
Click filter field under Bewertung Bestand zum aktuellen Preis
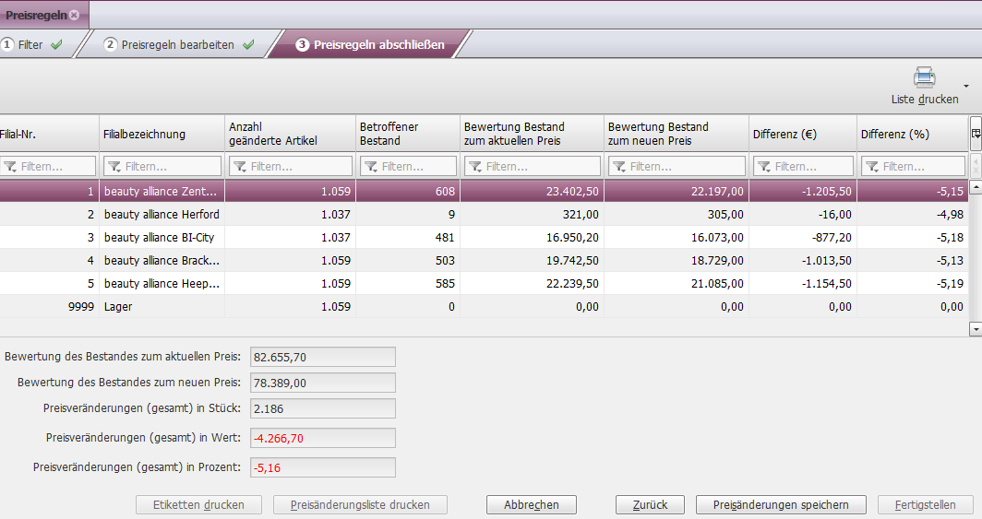(x=533, y=166)
